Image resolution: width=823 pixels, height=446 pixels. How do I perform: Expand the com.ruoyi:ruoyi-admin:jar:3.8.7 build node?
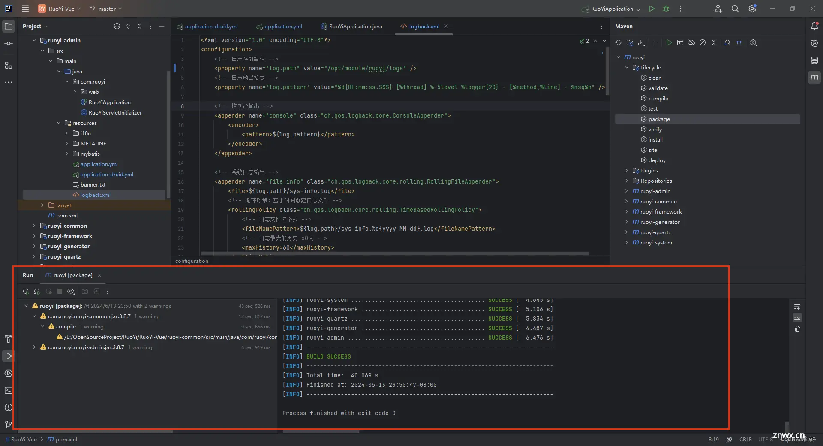[x=34, y=347]
